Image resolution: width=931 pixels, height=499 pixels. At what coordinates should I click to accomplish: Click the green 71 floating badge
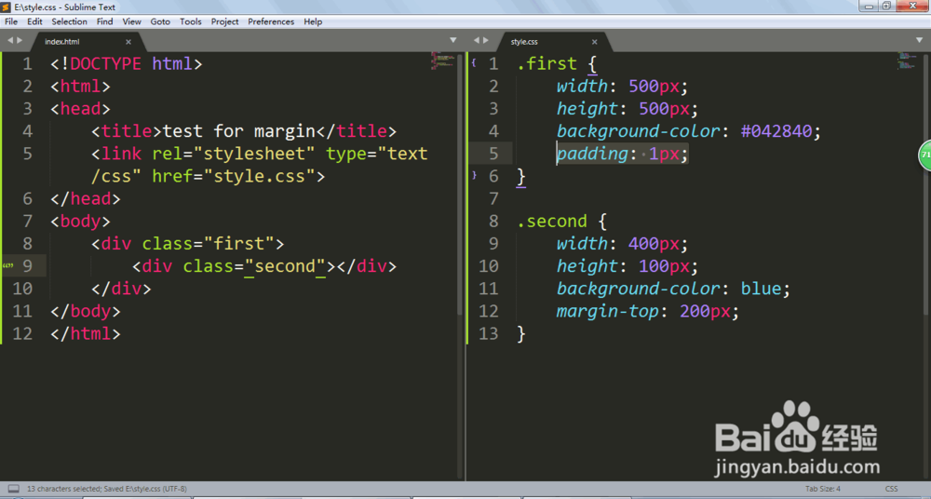click(925, 155)
